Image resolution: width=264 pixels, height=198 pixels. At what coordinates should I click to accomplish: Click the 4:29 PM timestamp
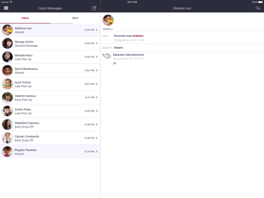click(x=89, y=152)
